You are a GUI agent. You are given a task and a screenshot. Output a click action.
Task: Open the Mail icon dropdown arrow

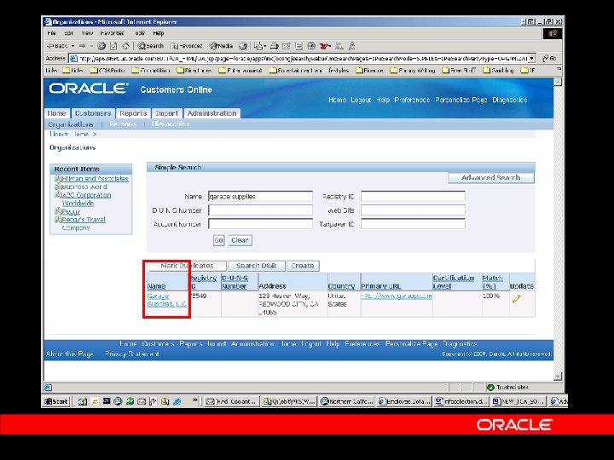coord(265,46)
